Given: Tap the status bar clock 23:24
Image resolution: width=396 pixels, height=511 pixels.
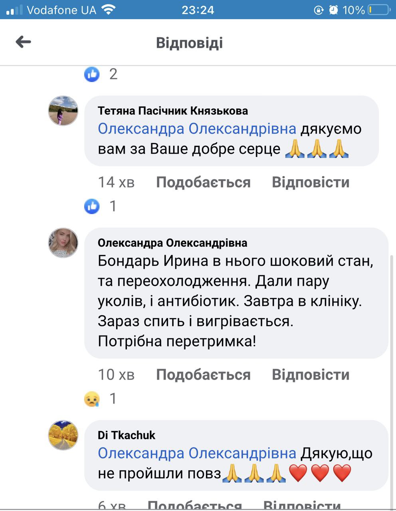Looking at the screenshot, I should (198, 10).
